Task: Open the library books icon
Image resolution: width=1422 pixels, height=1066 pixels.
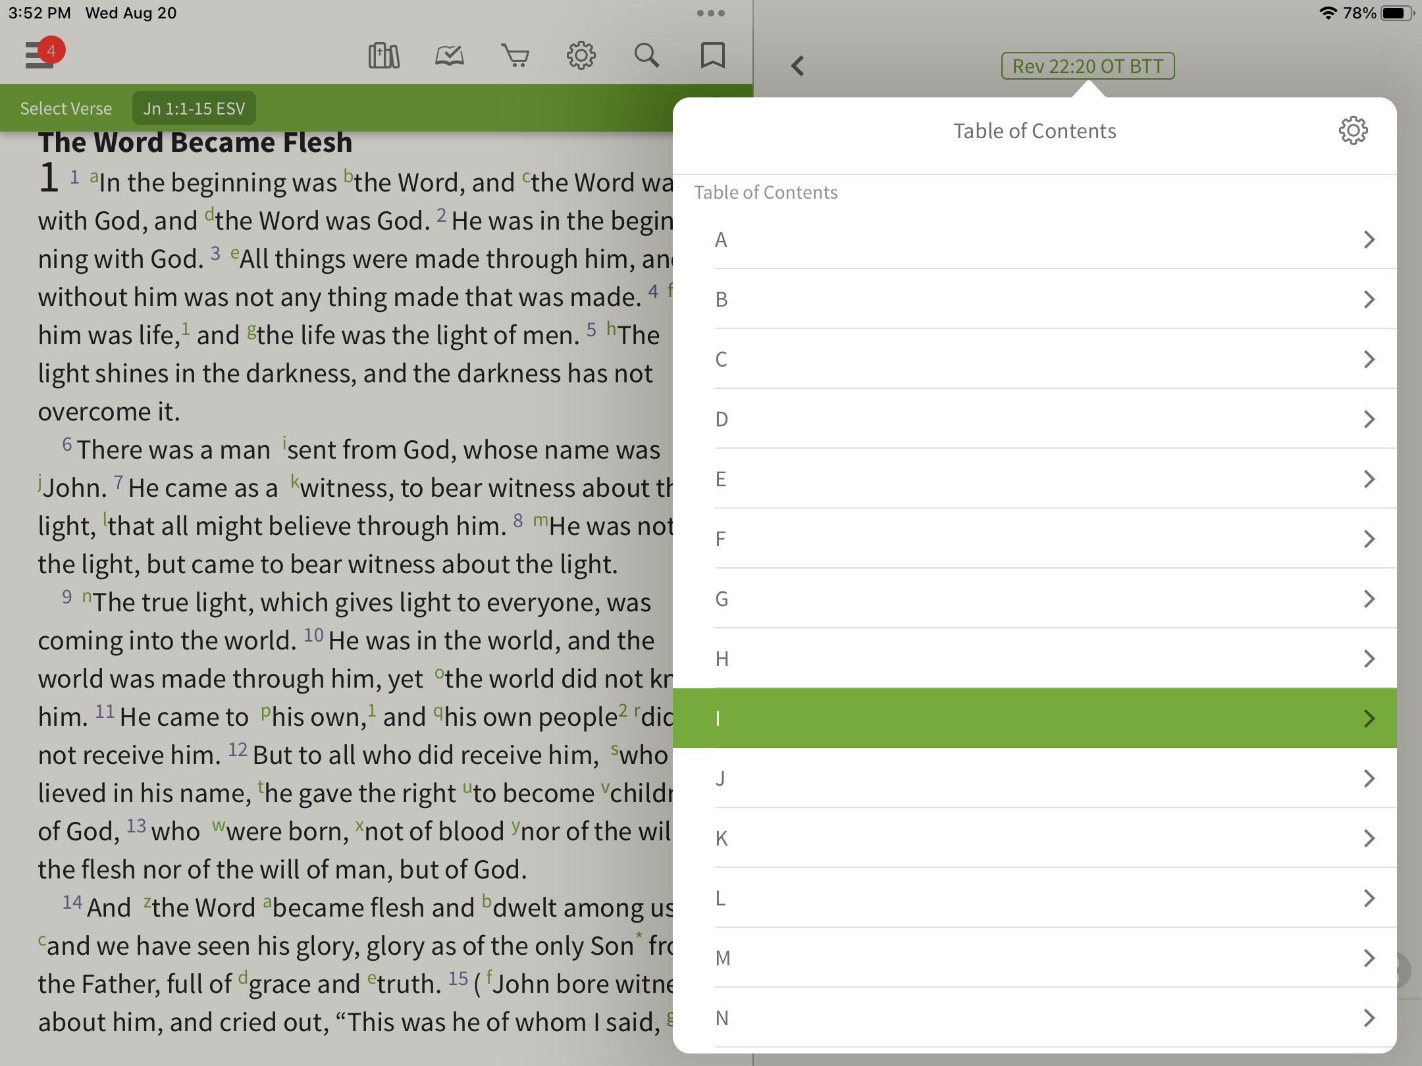Action: 384,56
